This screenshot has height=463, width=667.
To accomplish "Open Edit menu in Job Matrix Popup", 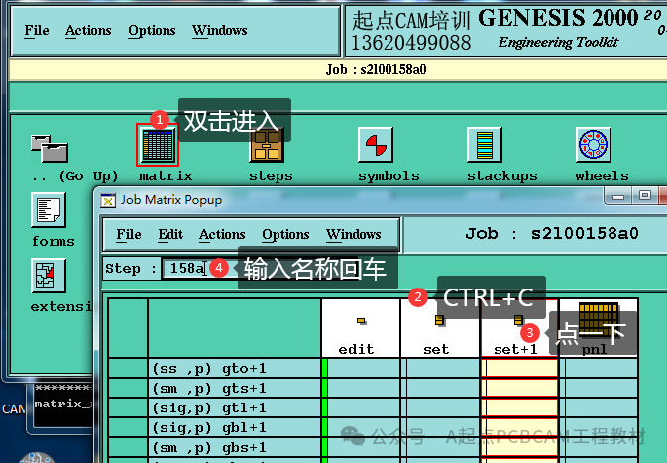I will pos(170,235).
